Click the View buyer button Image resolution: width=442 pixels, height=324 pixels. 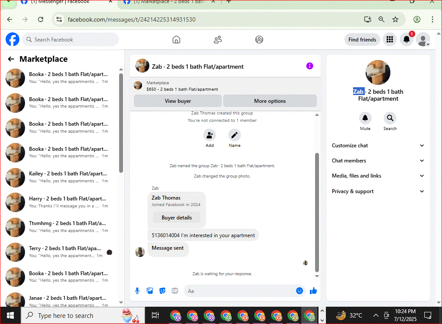pos(178,101)
